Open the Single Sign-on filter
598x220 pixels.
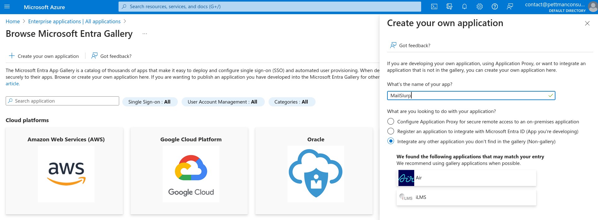tap(150, 102)
